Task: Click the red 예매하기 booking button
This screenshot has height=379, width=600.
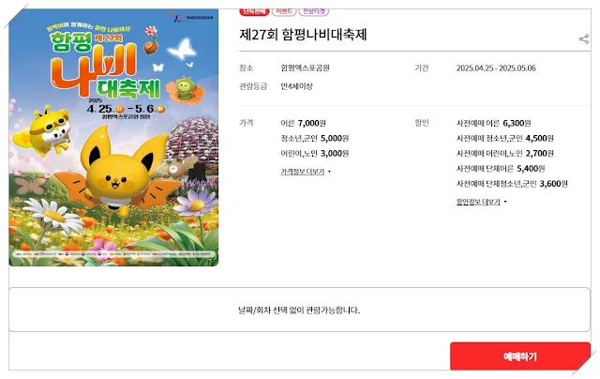Action: pos(520,356)
